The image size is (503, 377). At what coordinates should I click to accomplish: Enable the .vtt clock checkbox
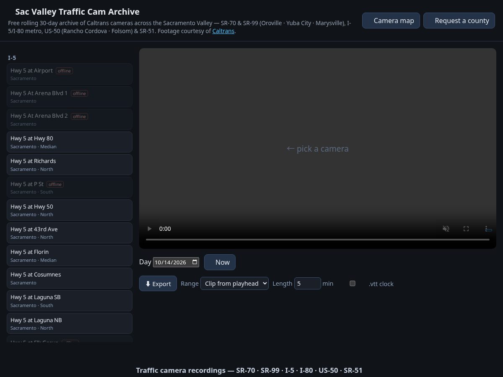pyautogui.click(x=353, y=284)
